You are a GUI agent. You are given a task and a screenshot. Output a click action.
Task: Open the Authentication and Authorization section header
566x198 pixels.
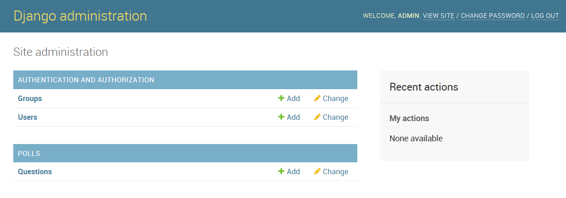coord(86,80)
